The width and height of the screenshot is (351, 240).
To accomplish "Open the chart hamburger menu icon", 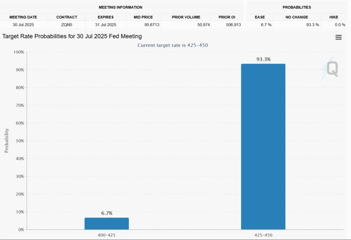I will (x=338, y=37).
